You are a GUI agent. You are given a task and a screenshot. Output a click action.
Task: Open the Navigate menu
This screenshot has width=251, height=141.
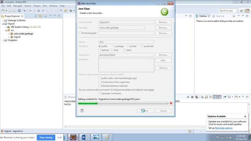18,6
